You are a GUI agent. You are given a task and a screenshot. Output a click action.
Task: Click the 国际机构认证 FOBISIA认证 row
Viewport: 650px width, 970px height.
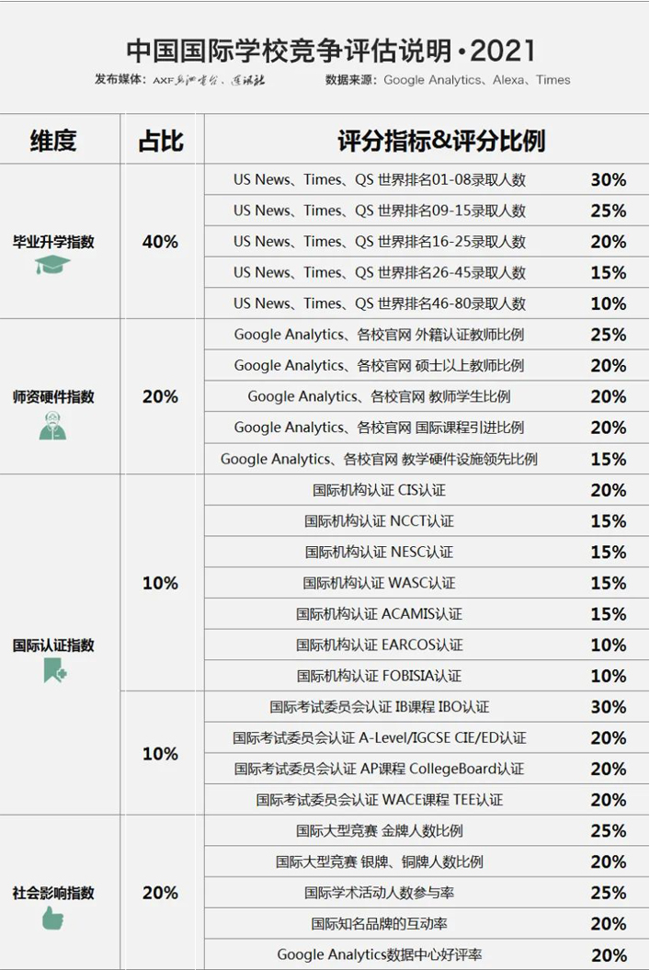(379, 676)
